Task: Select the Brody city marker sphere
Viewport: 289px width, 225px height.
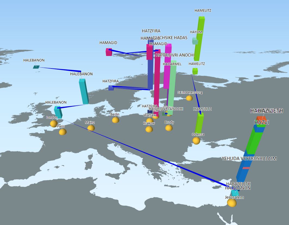Action: (x=169, y=128)
